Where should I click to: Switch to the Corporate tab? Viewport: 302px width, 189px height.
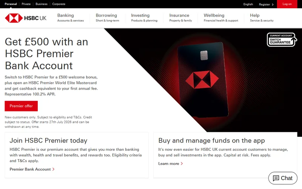(x=59, y=4)
